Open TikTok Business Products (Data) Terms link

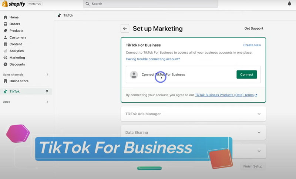(224, 95)
